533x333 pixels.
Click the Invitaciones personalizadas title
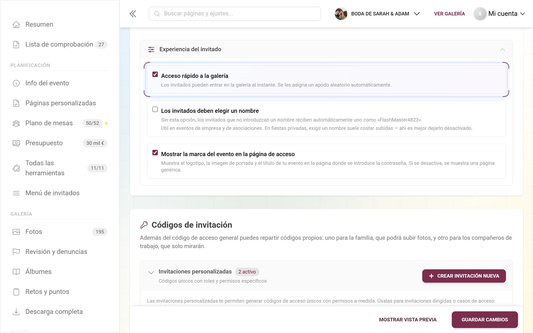click(195, 272)
